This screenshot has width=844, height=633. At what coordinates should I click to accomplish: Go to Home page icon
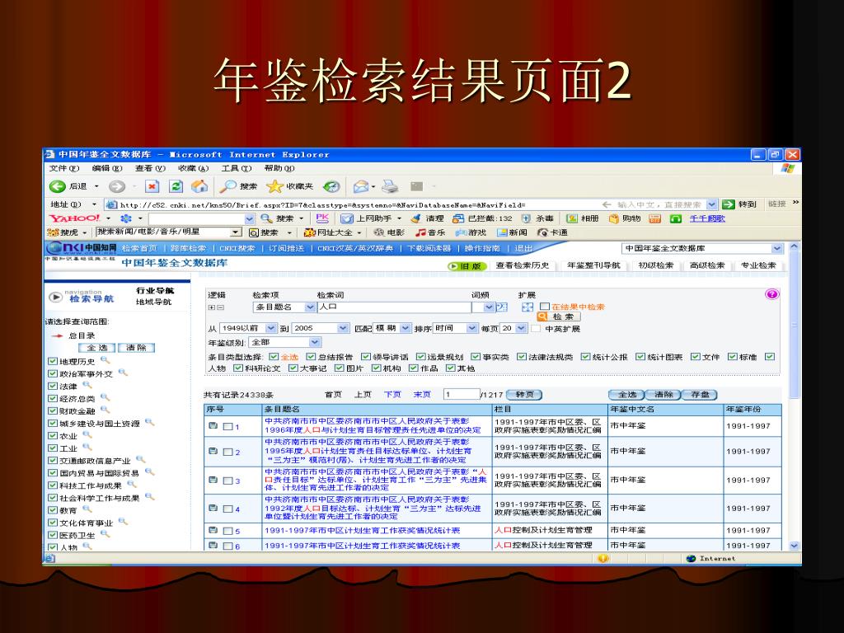199,187
